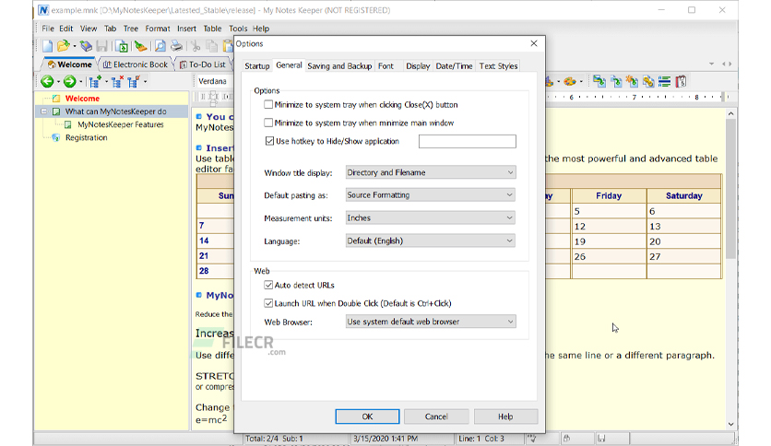Click the Help button in Options
The image size is (771, 446).
pos(505,417)
